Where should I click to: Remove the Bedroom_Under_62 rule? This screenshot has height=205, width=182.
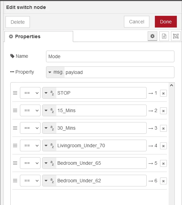click(163, 181)
